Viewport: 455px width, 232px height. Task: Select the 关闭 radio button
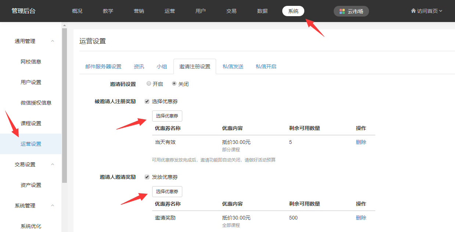[174, 84]
